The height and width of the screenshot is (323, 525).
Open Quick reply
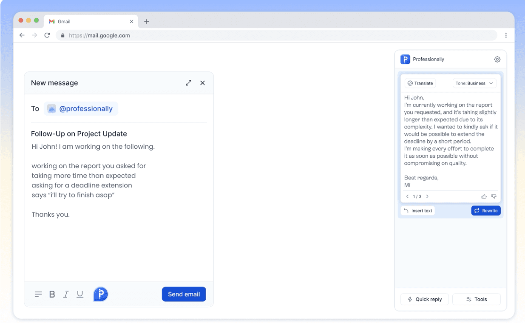425,299
